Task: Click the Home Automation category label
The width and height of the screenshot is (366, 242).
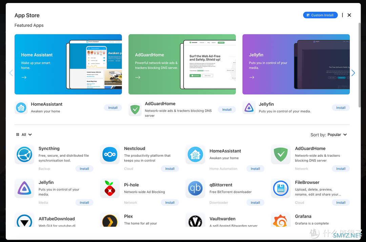Action: (223, 169)
